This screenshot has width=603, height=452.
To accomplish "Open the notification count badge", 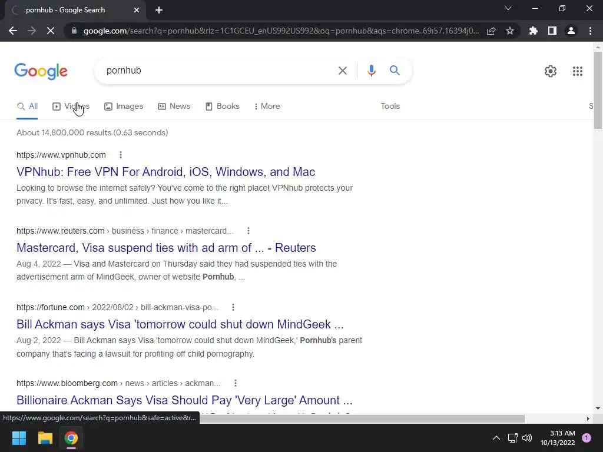I will [x=587, y=438].
